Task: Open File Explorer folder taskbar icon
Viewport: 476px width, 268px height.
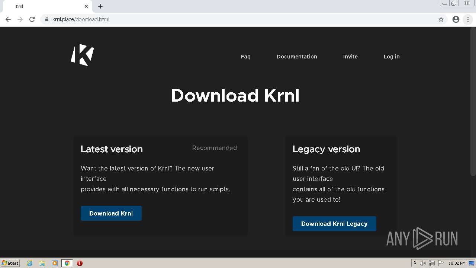Action: pyautogui.click(x=42, y=263)
